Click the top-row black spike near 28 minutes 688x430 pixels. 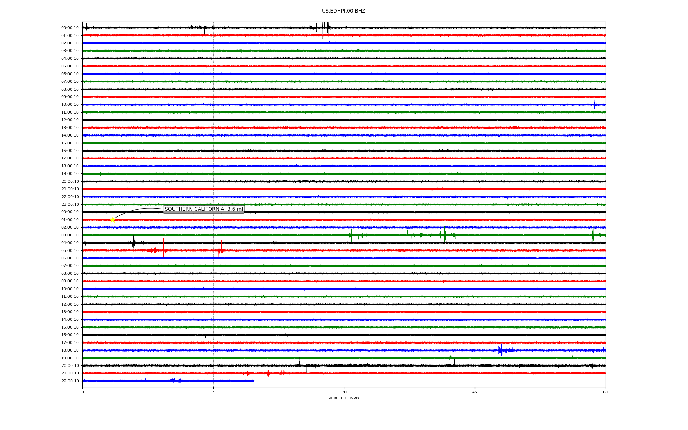[x=328, y=27]
